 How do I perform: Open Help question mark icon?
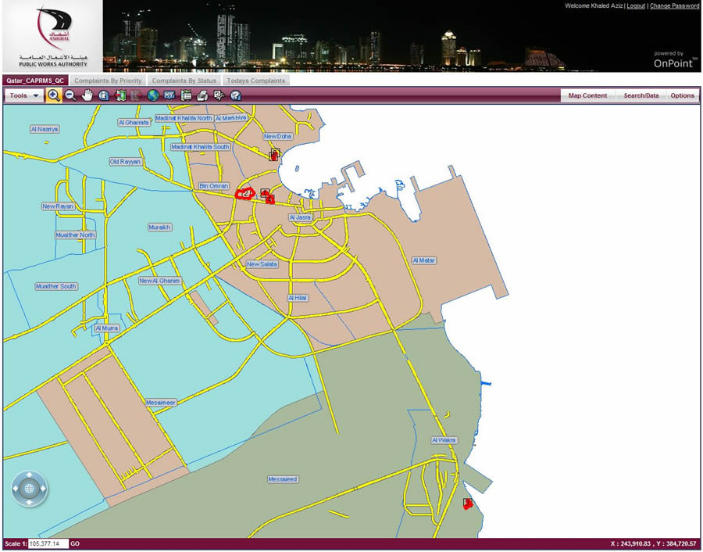[x=235, y=95]
